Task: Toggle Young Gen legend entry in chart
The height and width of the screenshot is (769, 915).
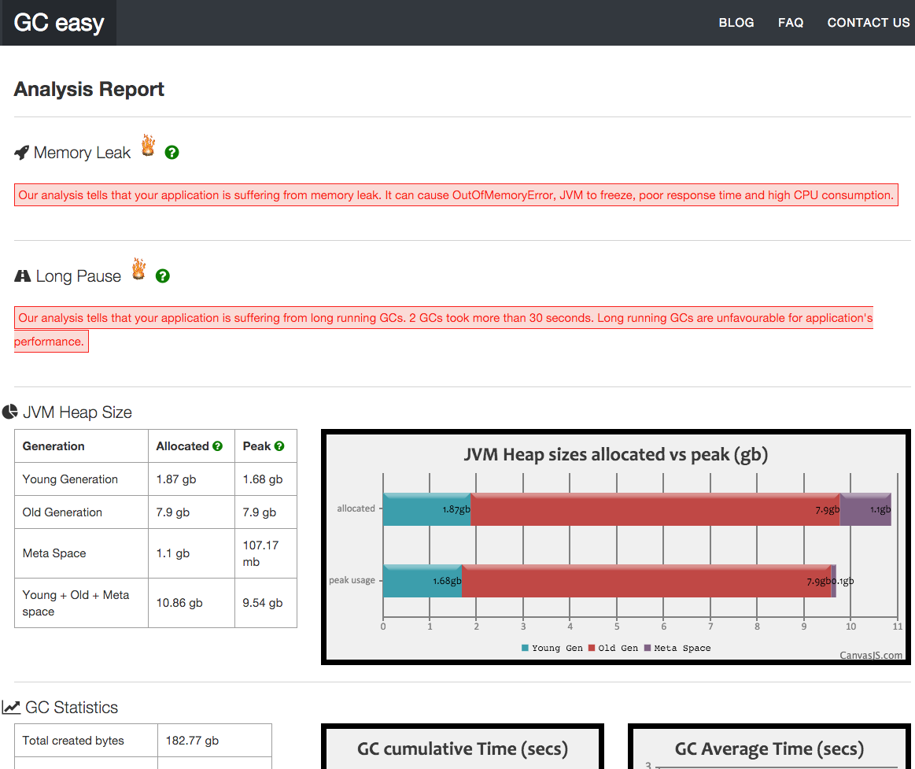Action: (552, 648)
